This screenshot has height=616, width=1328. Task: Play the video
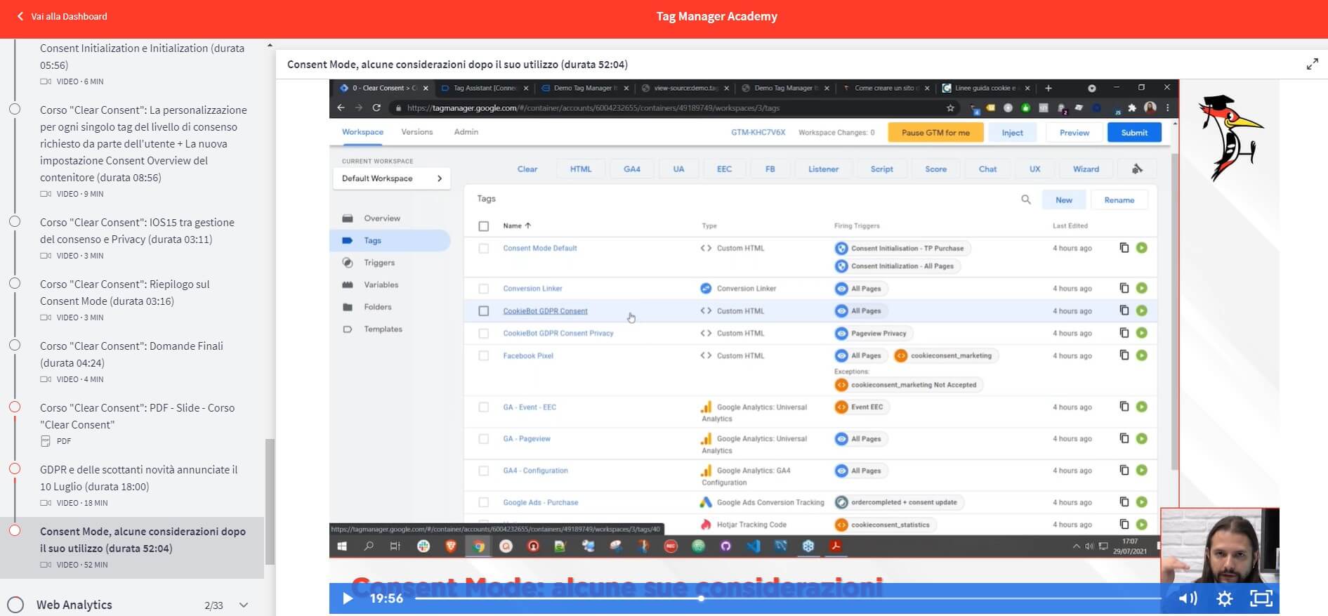coord(347,598)
